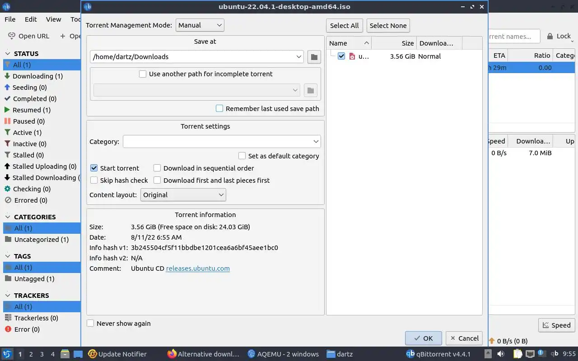578x361 pixels.
Task: Click the incomplete torrent path browse folder icon
Action: tap(310, 90)
